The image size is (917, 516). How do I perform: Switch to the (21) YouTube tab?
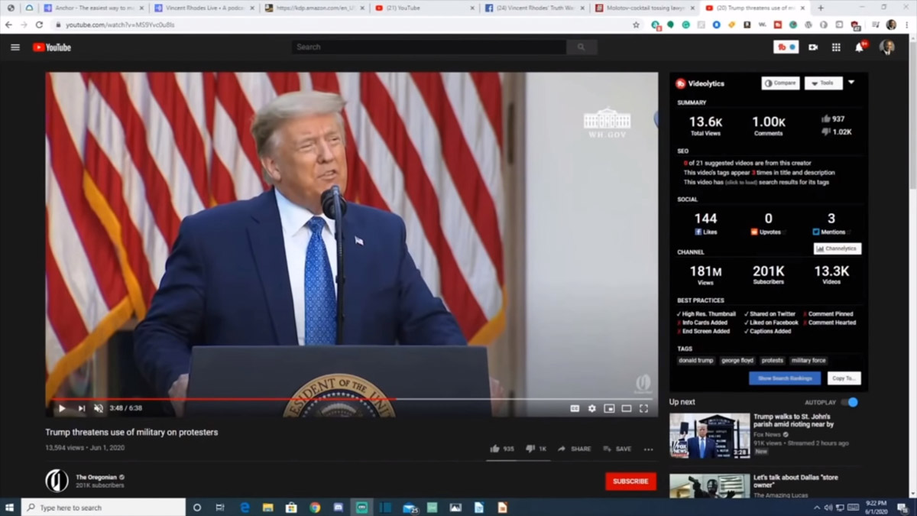[x=424, y=8]
